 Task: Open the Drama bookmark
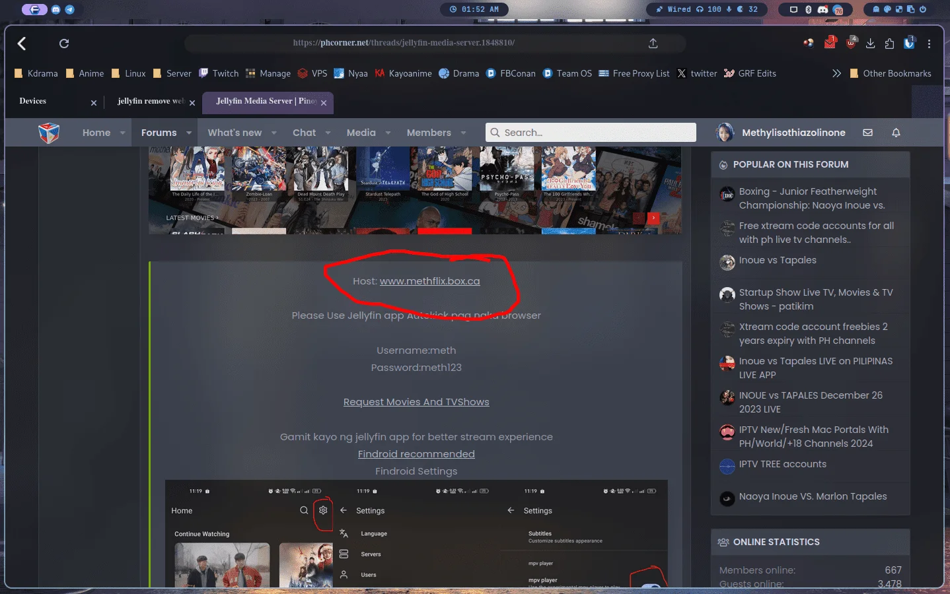459,73
